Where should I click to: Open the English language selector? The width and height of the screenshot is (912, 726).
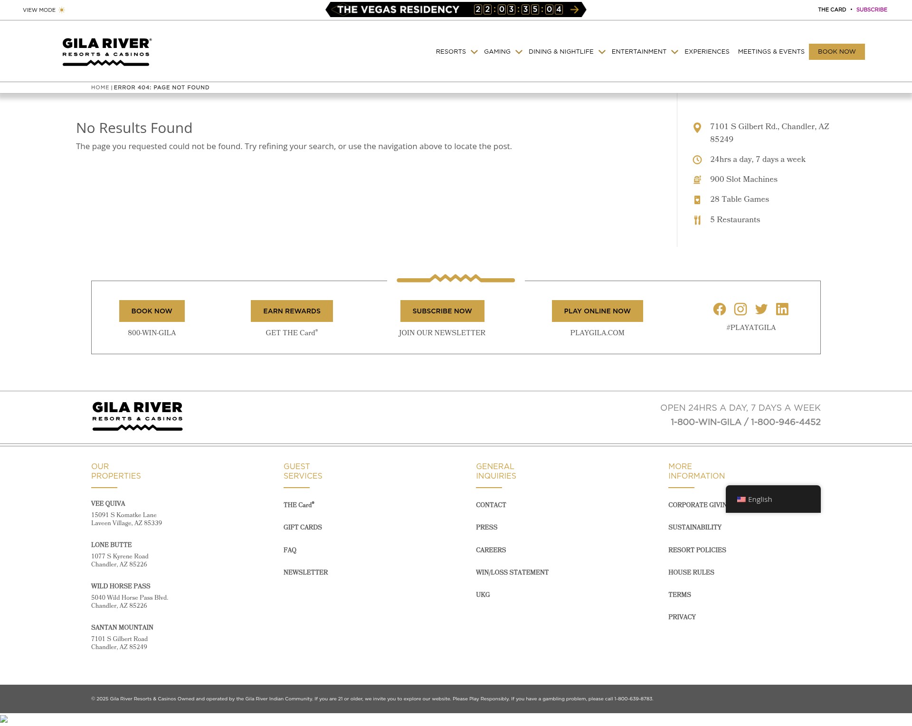pos(773,499)
